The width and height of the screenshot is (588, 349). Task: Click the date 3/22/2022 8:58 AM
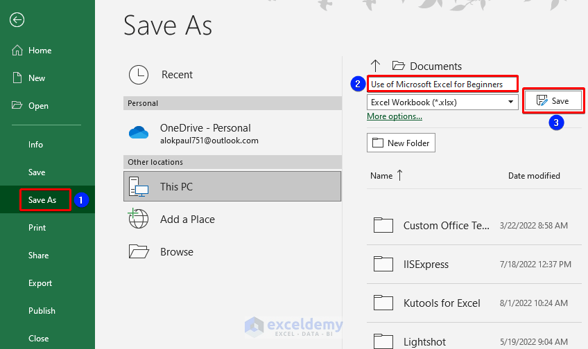tap(534, 226)
